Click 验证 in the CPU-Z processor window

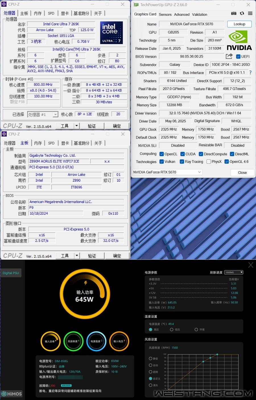(92, 126)
